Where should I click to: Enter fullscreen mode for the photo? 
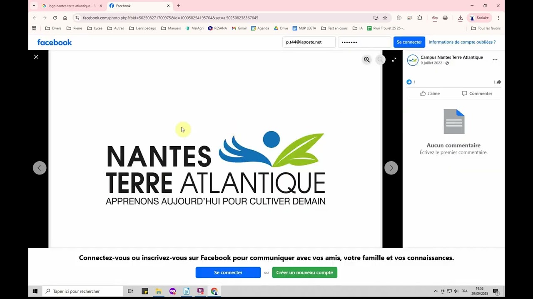[394, 60]
